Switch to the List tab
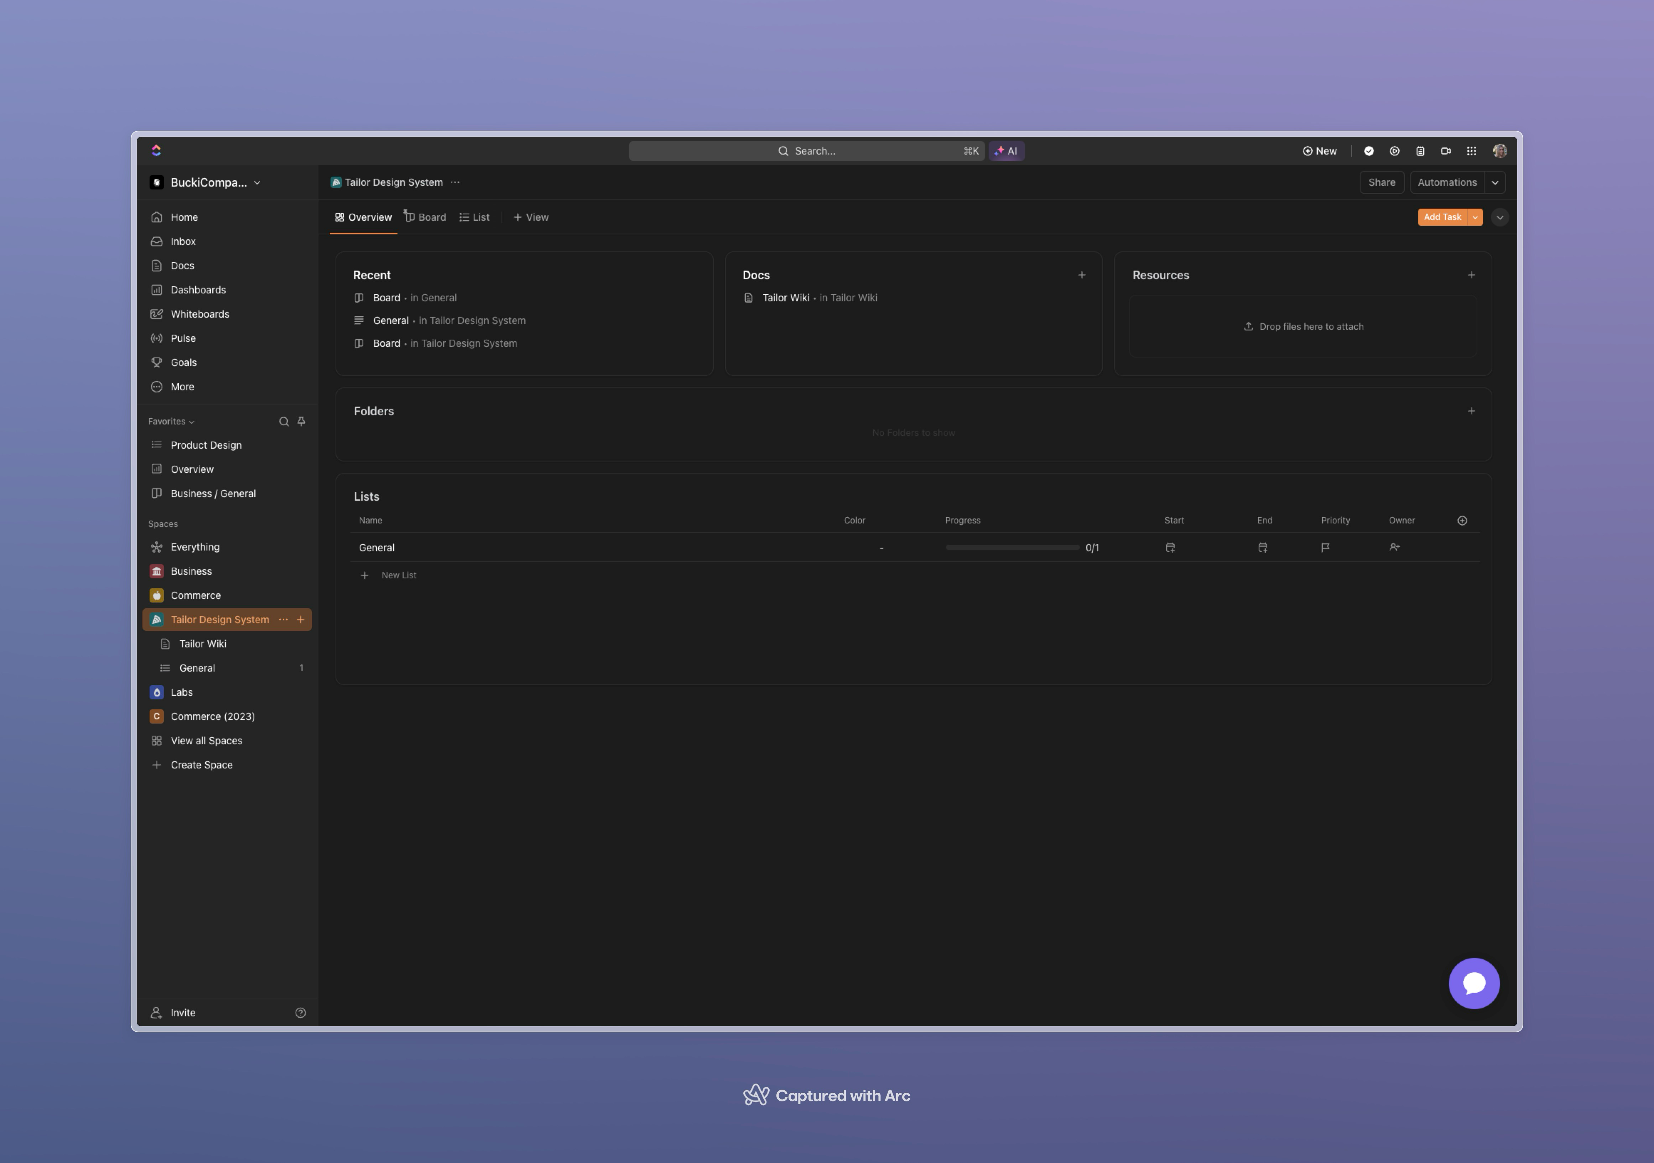The height and width of the screenshot is (1163, 1654). [x=474, y=217]
